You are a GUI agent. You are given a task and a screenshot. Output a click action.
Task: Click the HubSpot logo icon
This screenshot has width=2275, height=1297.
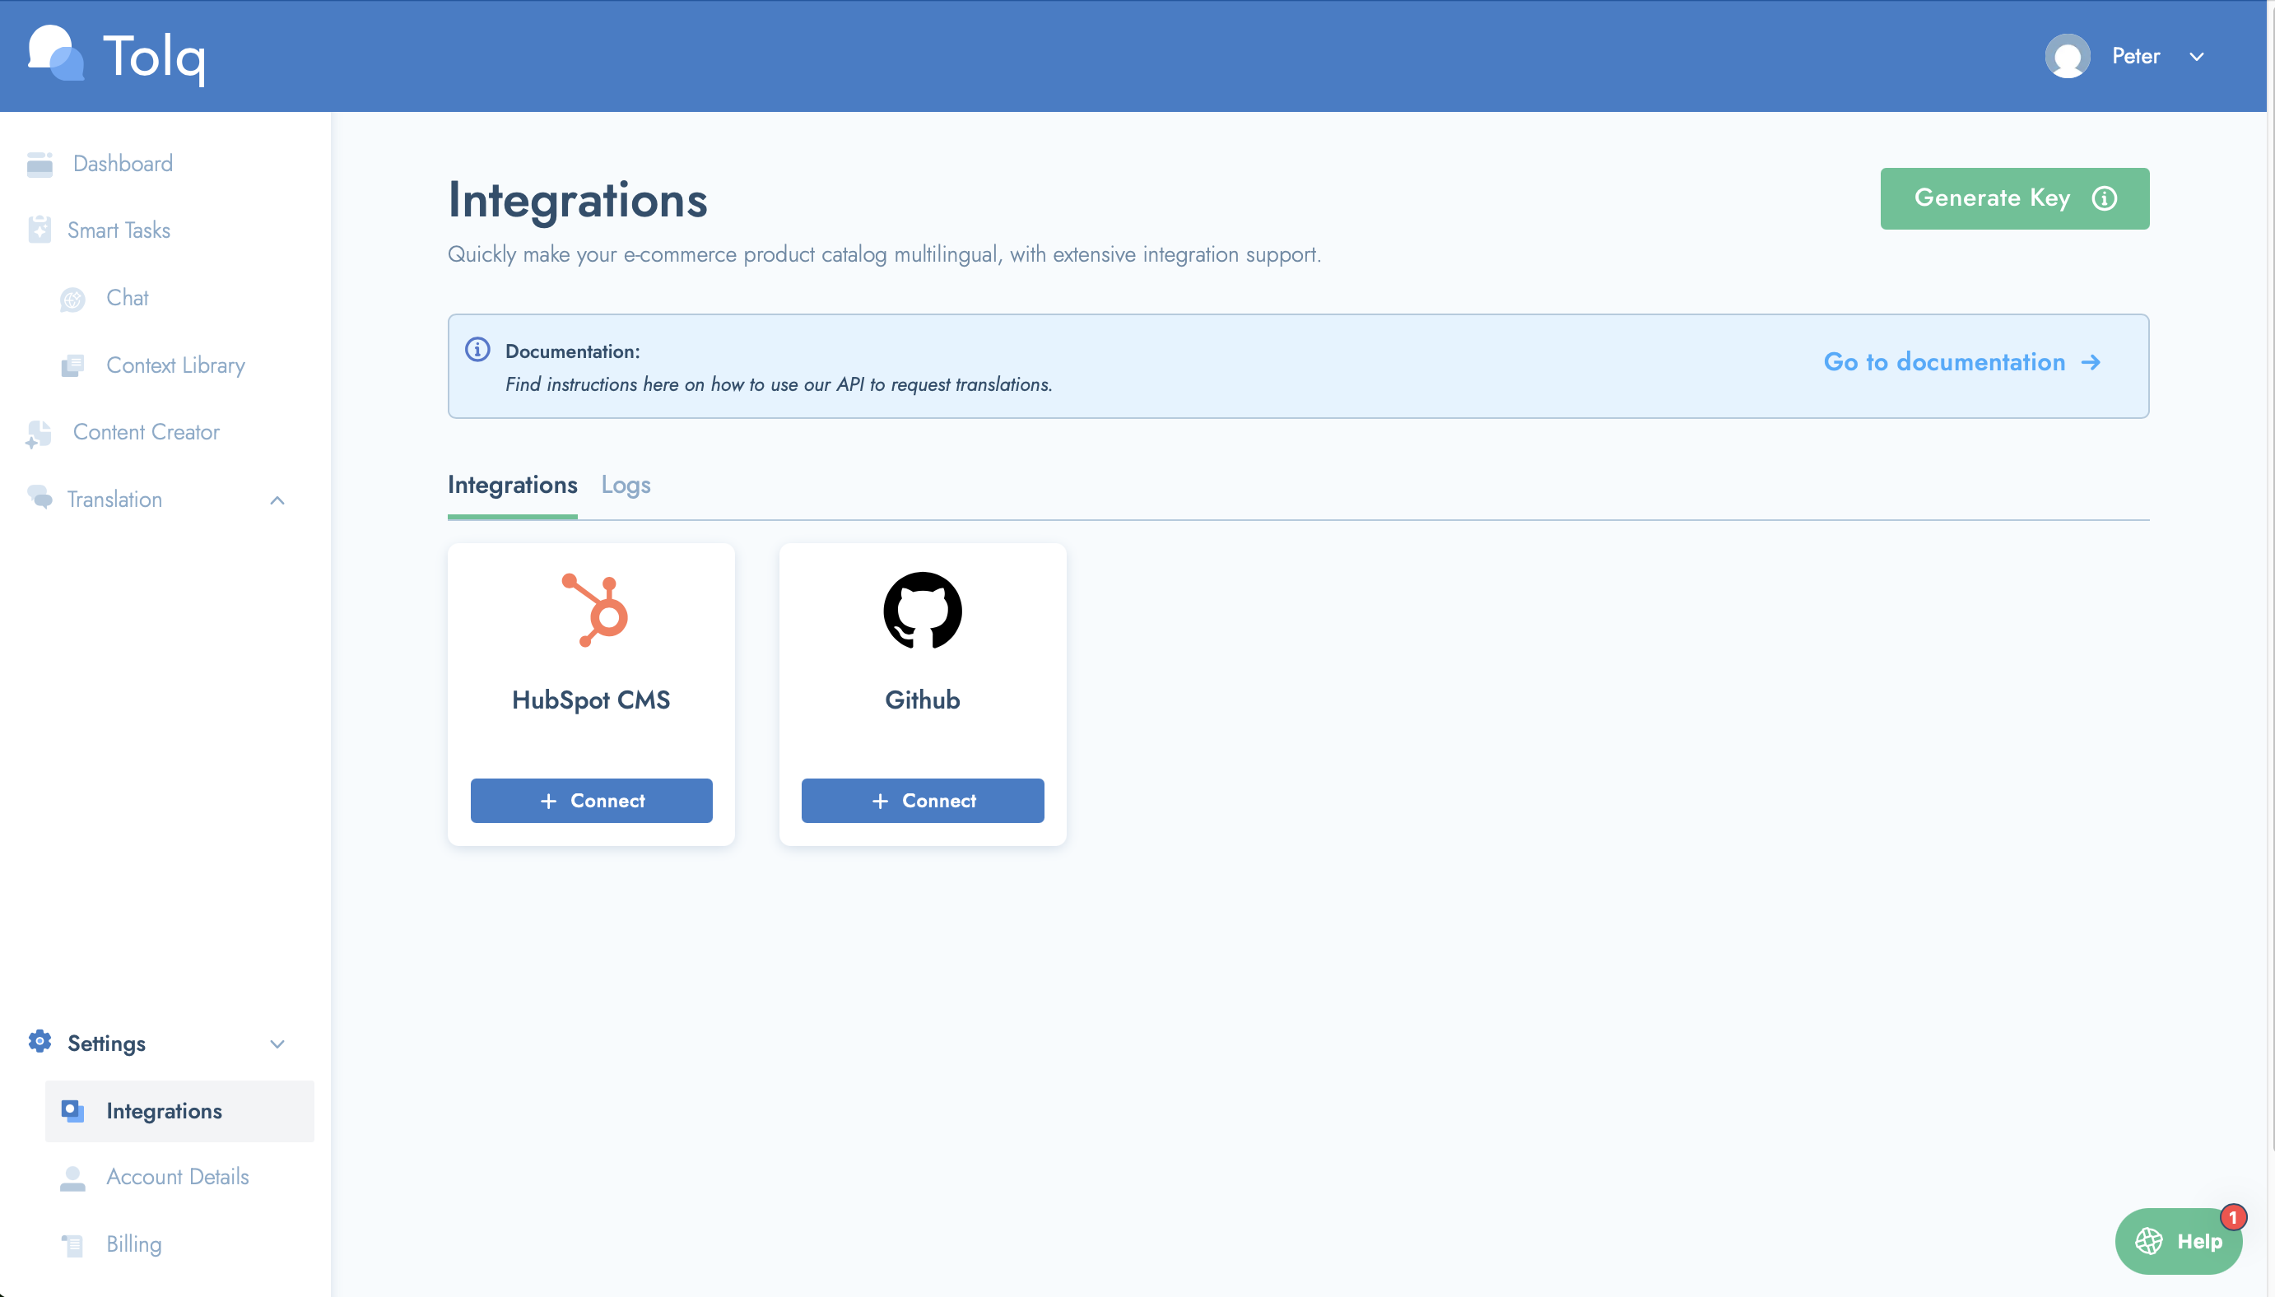595,610
